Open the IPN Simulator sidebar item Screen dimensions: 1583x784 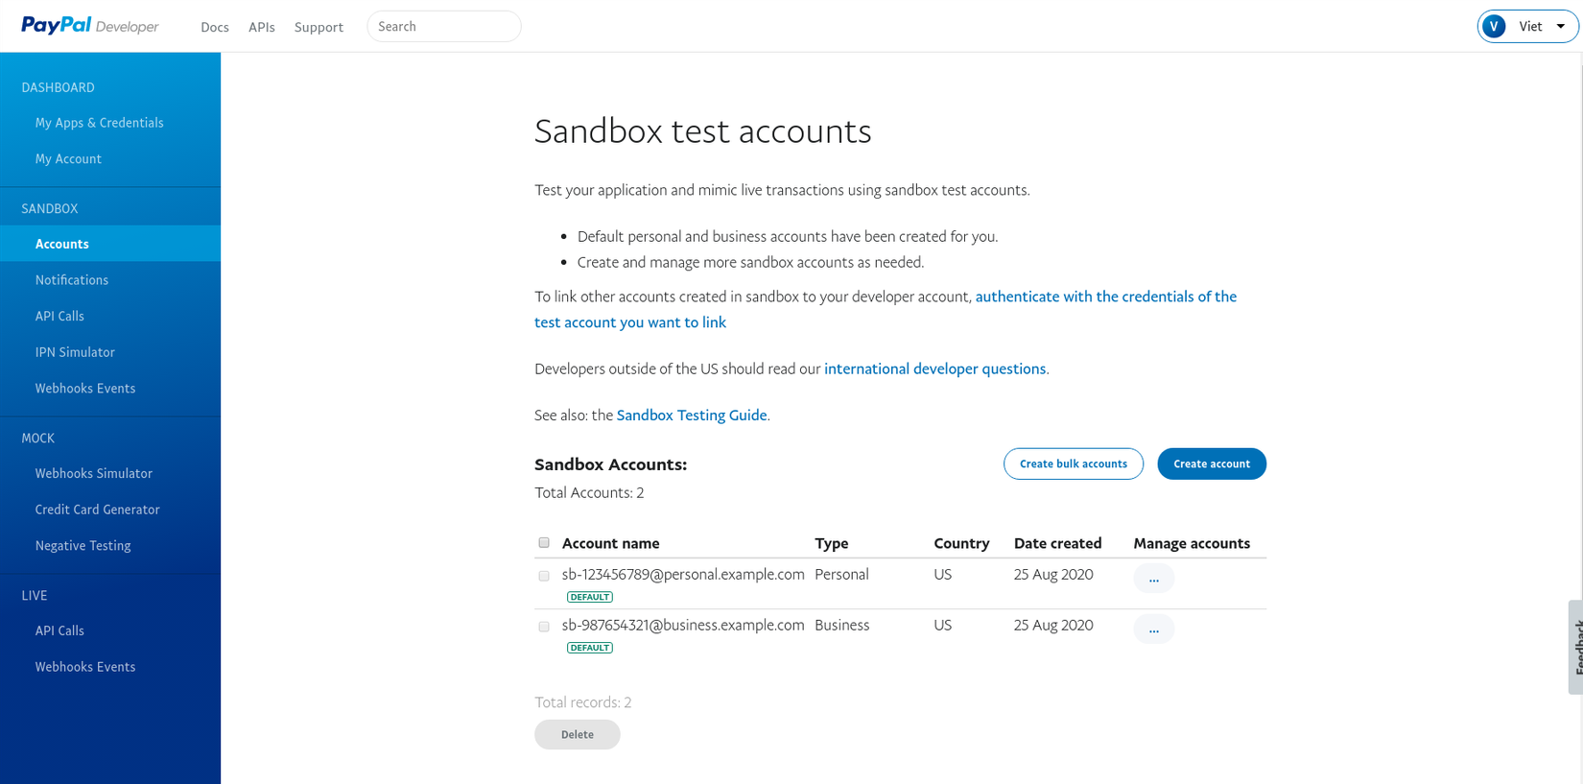click(75, 352)
